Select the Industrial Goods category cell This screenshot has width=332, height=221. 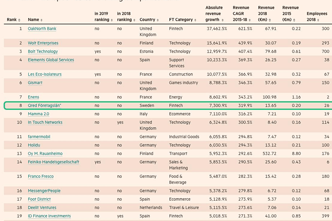(184, 136)
